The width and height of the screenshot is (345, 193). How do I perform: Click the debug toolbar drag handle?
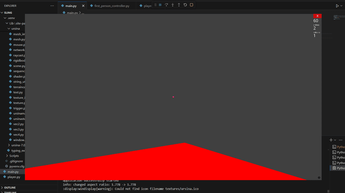(155, 5)
